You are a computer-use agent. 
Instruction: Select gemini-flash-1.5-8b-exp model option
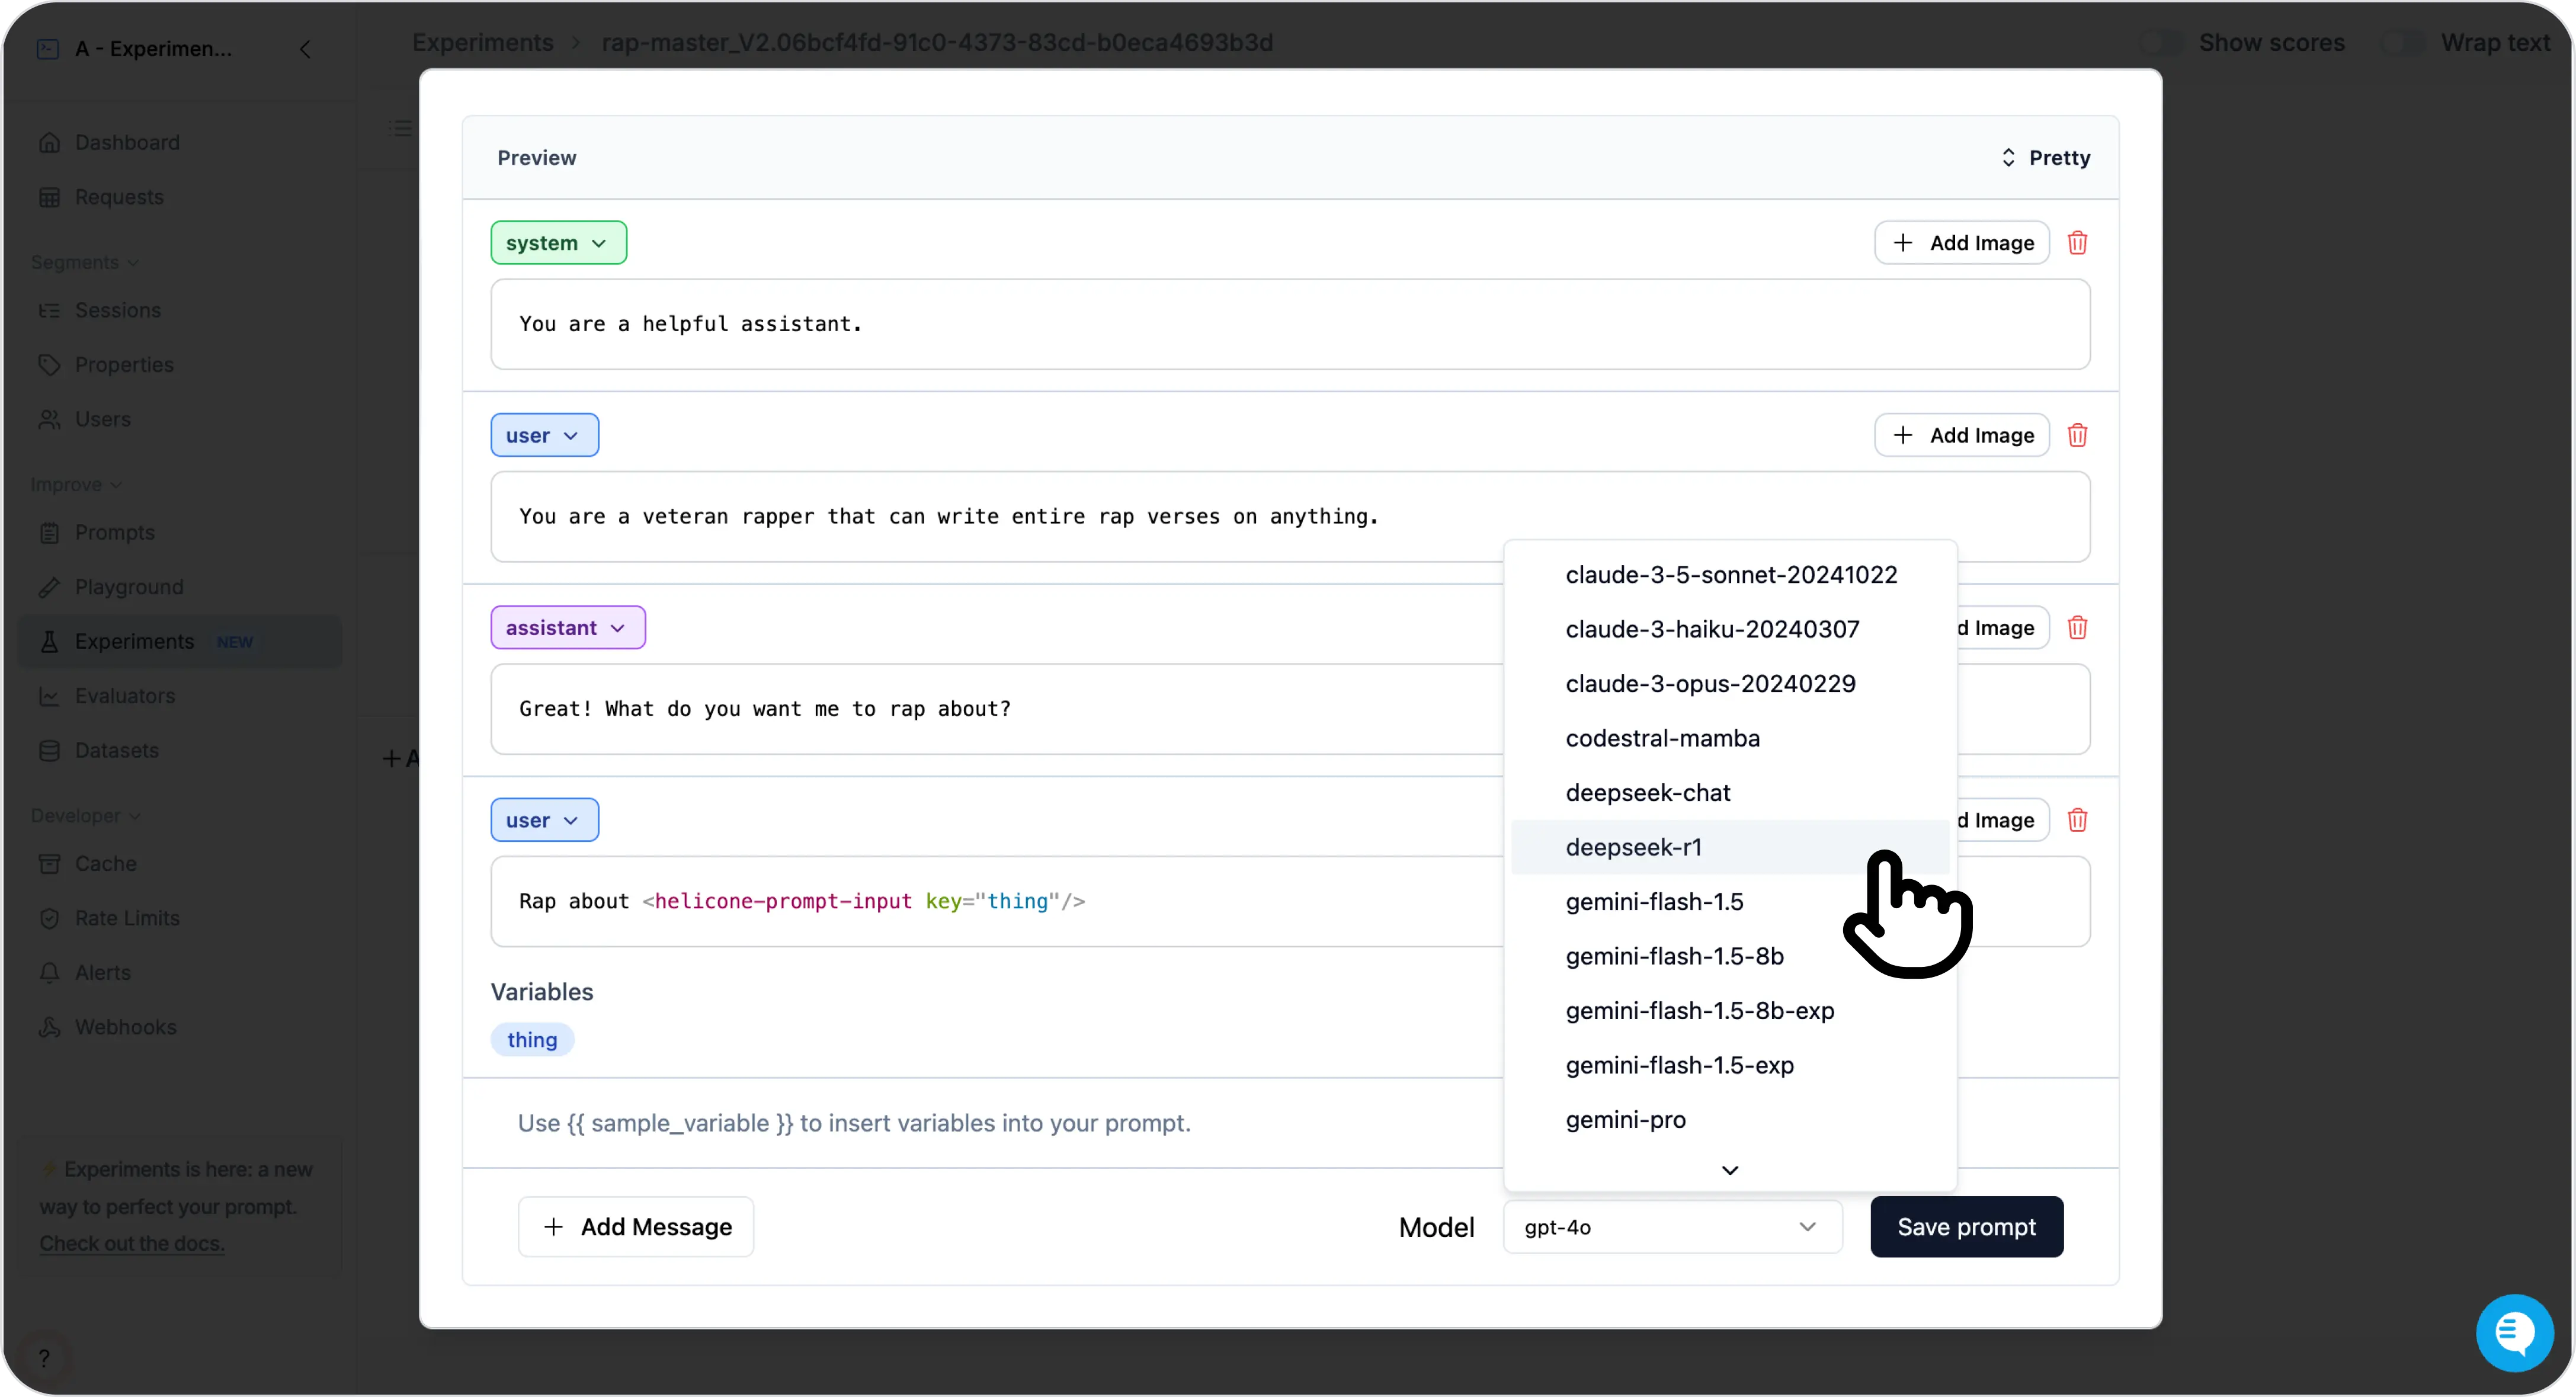1730,1011
